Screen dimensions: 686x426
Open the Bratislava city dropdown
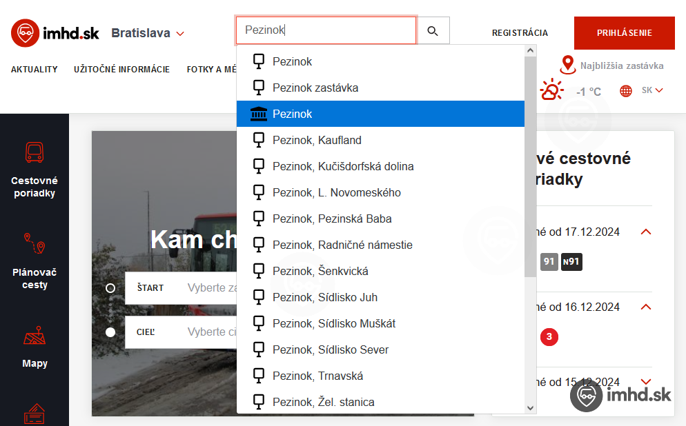click(x=148, y=33)
